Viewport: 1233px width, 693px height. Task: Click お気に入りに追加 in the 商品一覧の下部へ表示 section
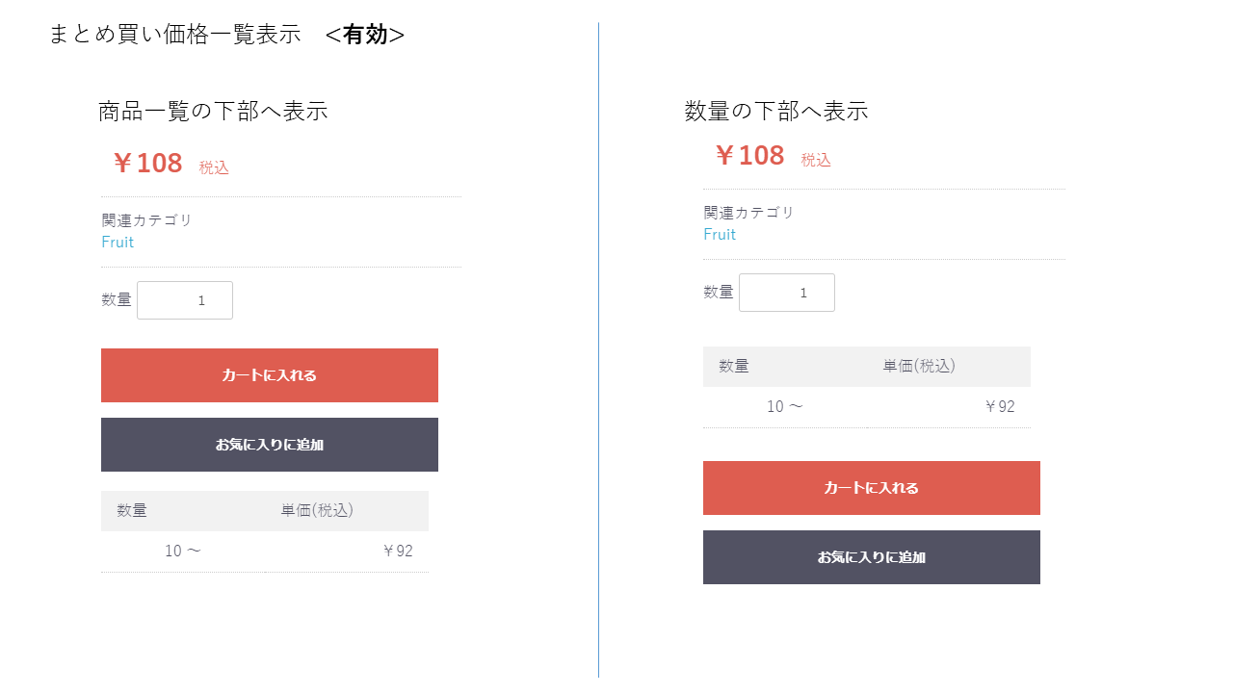pyautogui.click(x=270, y=445)
